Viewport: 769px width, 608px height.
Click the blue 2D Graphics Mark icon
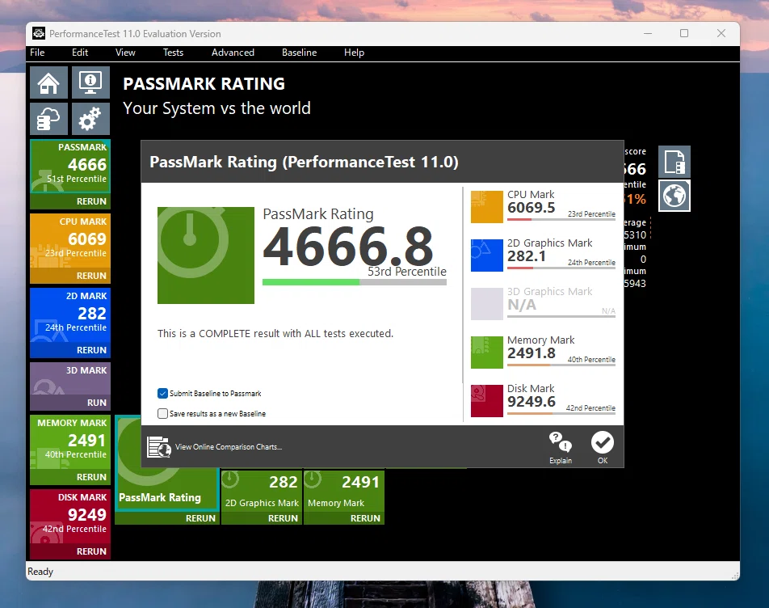click(487, 255)
